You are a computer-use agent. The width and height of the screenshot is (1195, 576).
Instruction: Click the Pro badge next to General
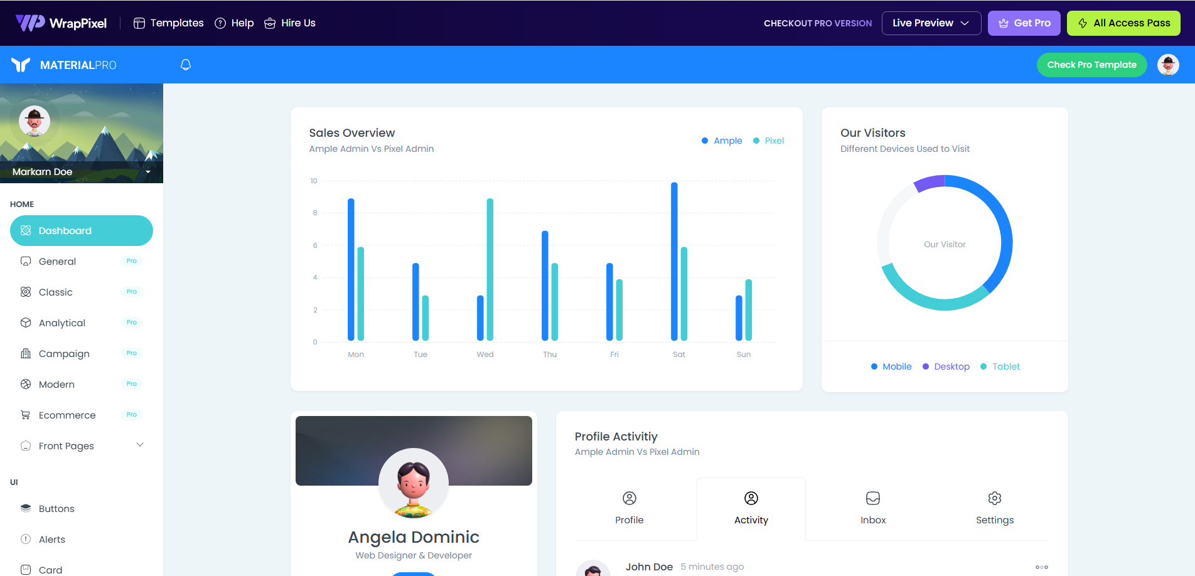point(131,261)
